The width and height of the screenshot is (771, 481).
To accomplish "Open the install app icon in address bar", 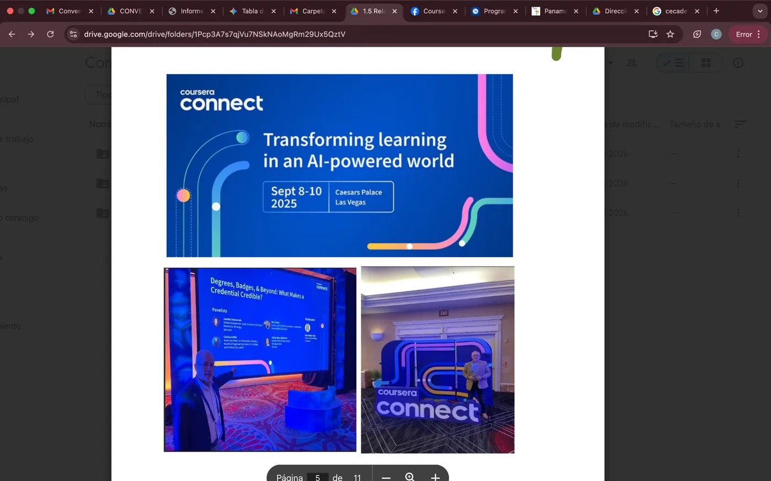I will pos(653,34).
